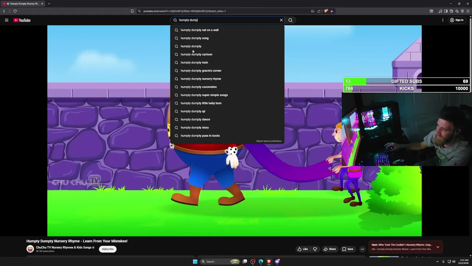Viewport: 472px width, 266px height.
Task: Open the taskbar clock showing 2:11 AM
Action: click(x=463, y=262)
